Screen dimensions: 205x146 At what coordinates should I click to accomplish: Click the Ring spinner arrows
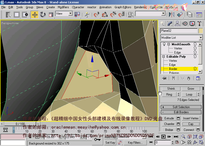click(179, 94)
